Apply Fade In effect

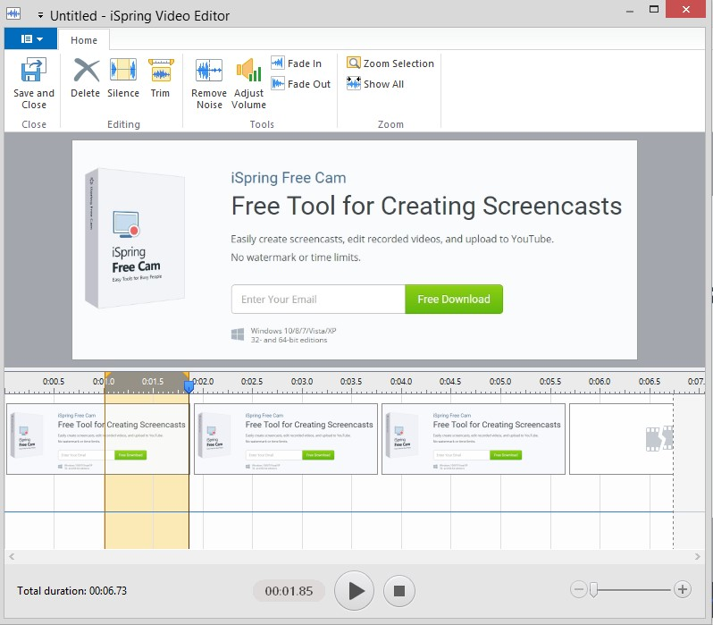[296, 63]
